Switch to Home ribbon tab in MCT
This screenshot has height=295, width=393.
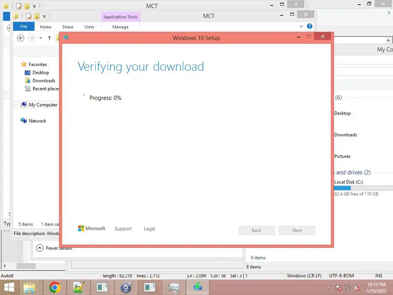tap(46, 27)
